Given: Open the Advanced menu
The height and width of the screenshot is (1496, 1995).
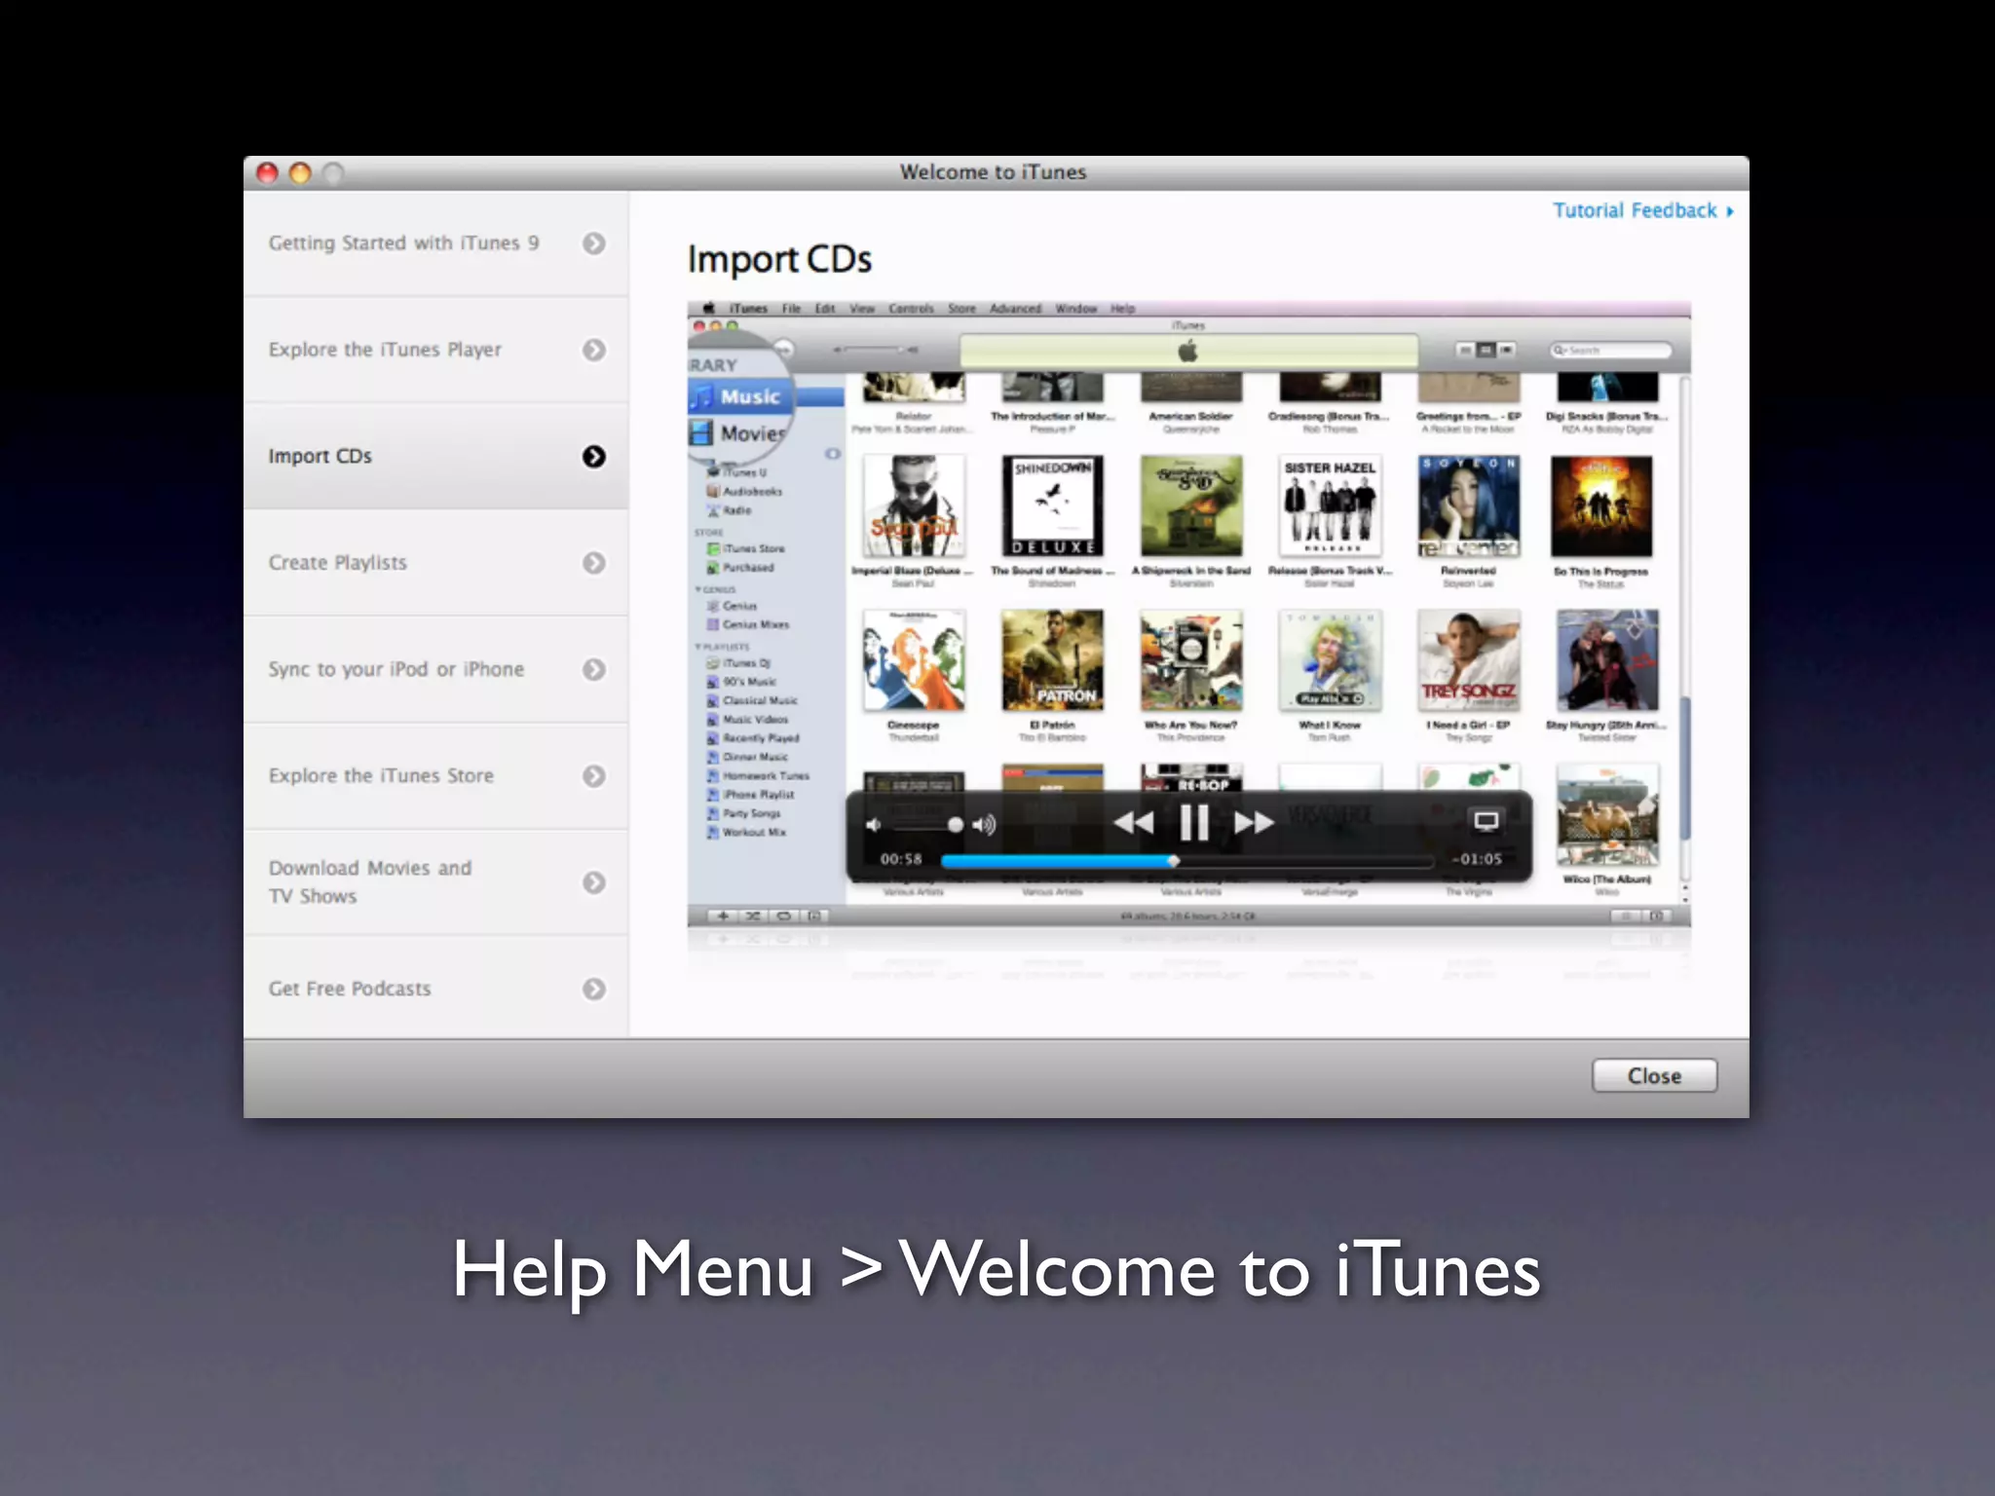Looking at the screenshot, I should [1015, 309].
